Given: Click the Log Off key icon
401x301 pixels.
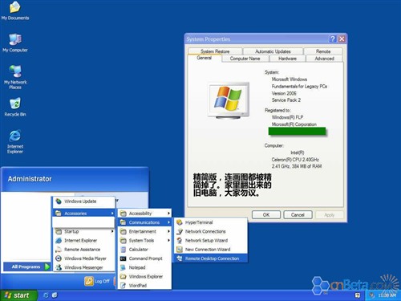Looking at the screenshot, I should 89,281.
